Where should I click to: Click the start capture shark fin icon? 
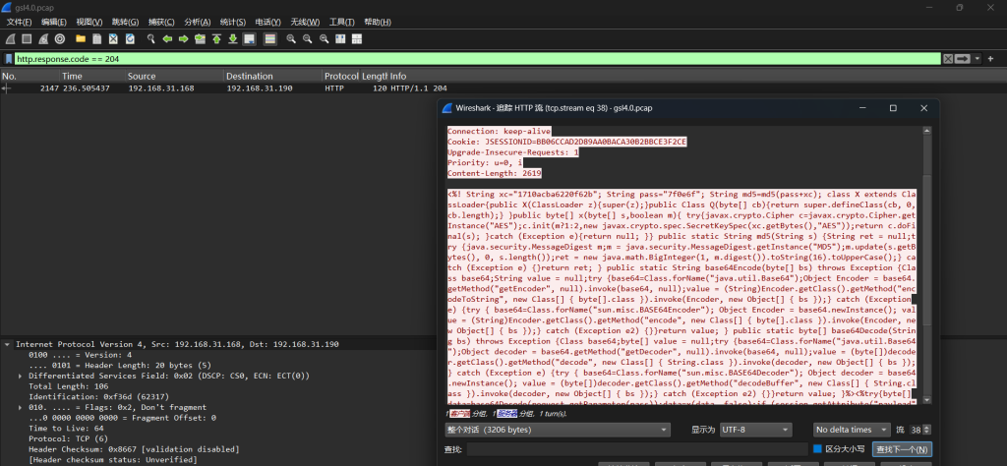pos(9,38)
